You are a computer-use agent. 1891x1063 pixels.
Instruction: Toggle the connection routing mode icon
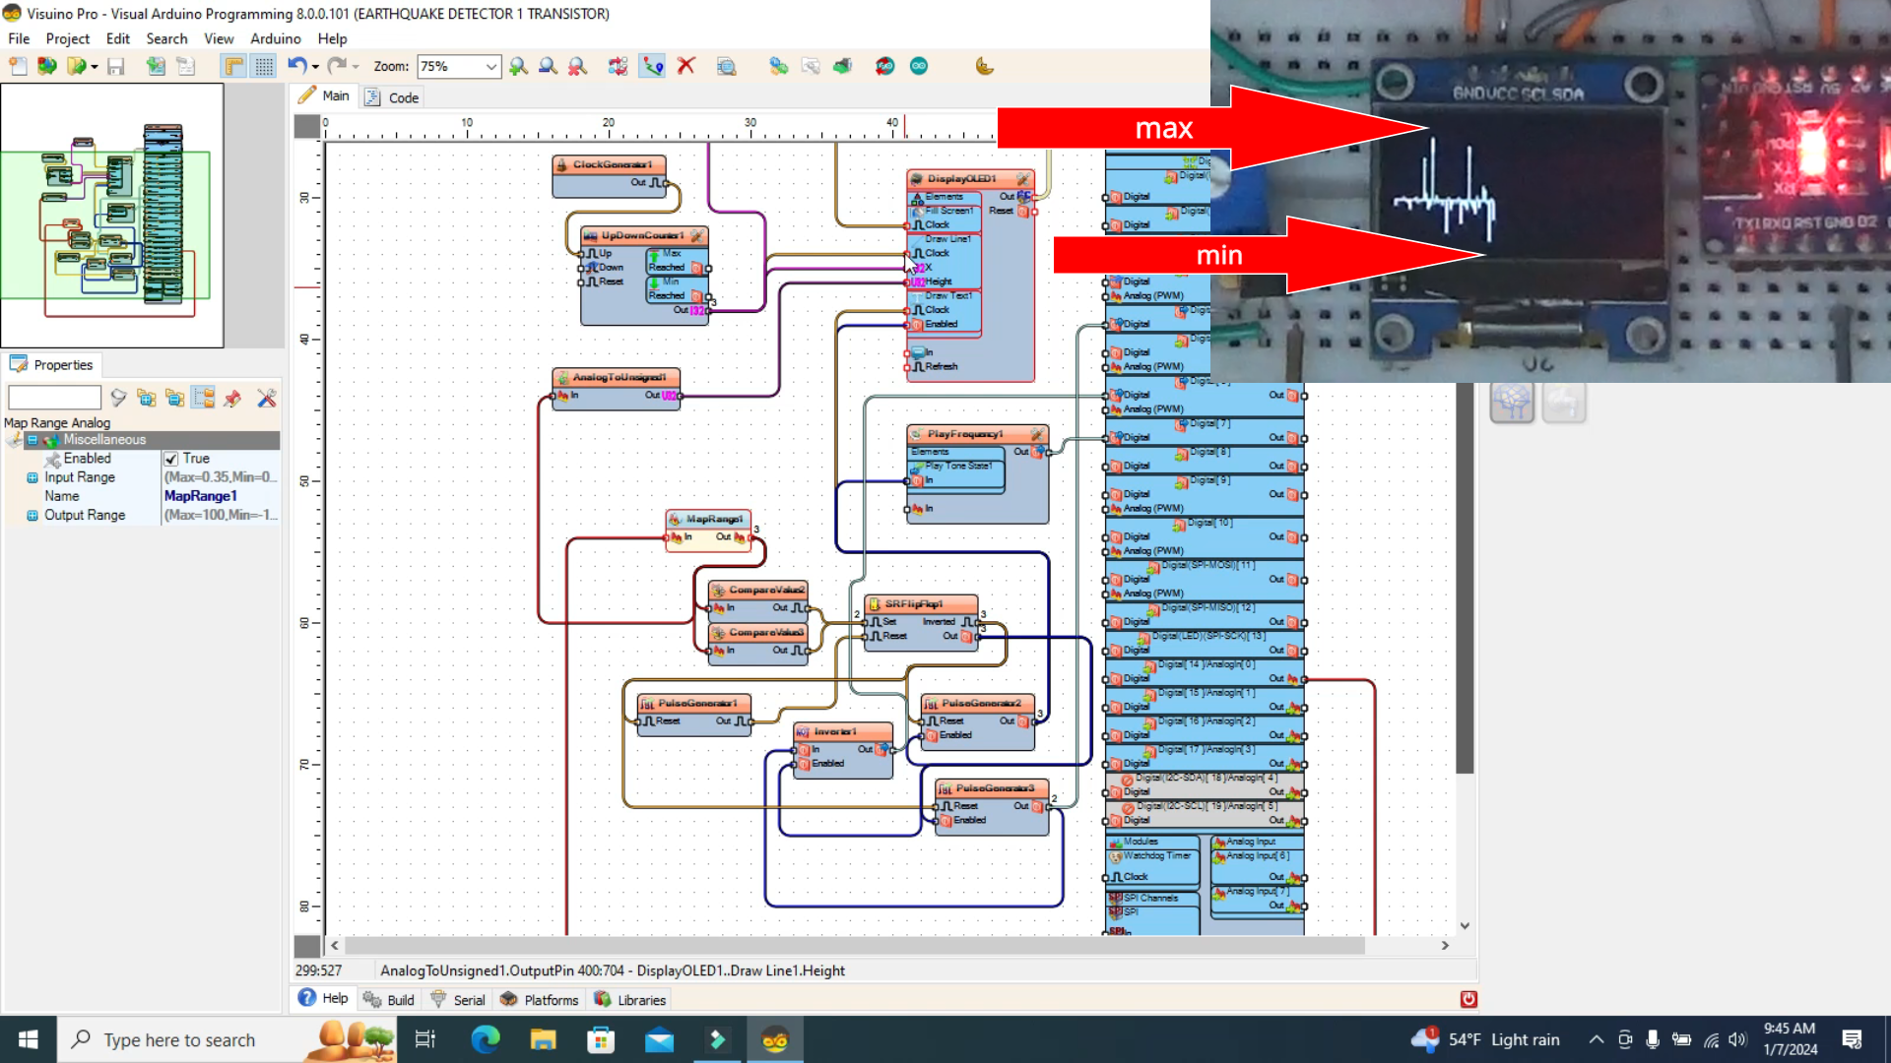(652, 66)
